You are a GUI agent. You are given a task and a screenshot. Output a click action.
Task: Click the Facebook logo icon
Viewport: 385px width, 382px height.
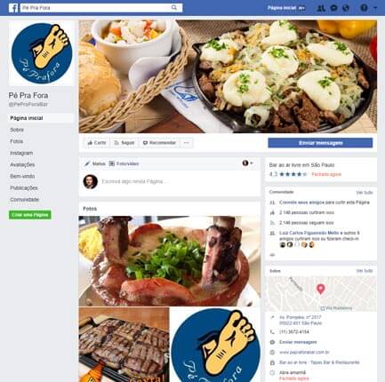tap(13, 8)
